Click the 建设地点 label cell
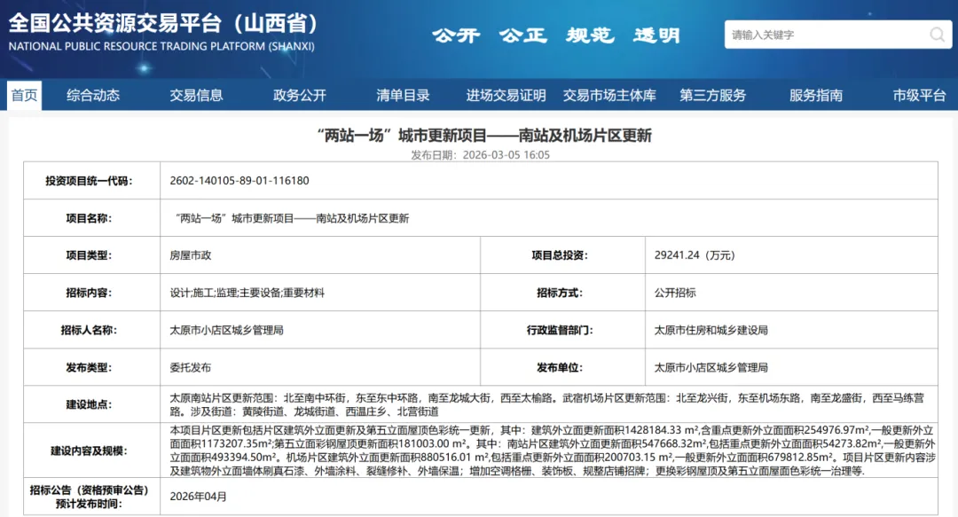Image resolution: width=958 pixels, height=517 pixels. 91,404
